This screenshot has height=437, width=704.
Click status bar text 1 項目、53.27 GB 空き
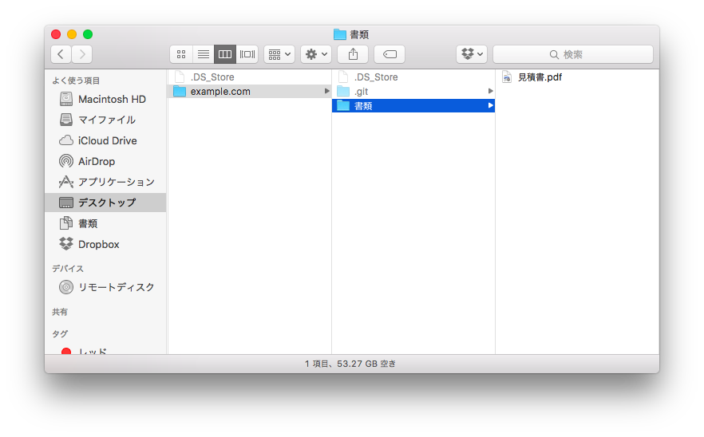click(x=350, y=364)
